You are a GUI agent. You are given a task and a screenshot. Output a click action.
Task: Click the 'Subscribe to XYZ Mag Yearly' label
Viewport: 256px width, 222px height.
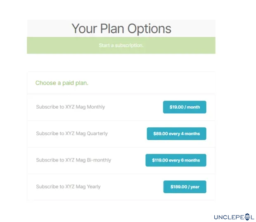coord(68,187)
